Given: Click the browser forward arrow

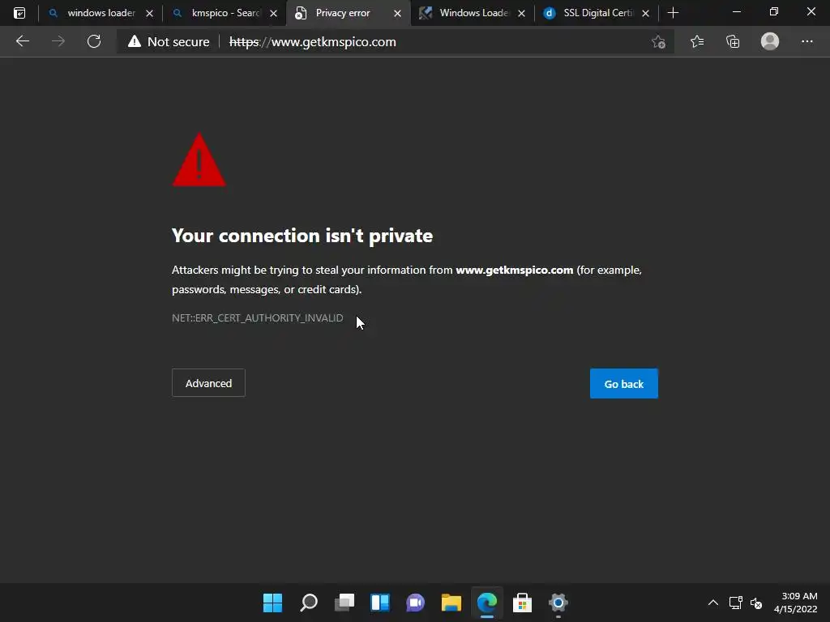Looking at the screenshot, I should (58, 41).
